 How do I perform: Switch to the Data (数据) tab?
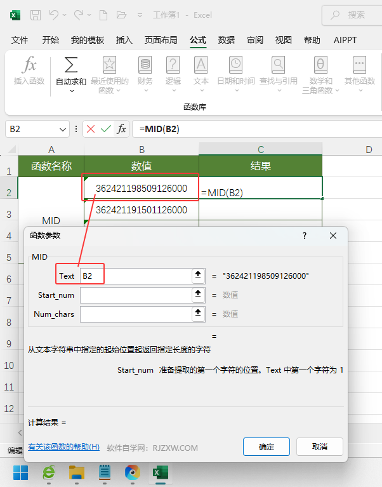[227, 40]
